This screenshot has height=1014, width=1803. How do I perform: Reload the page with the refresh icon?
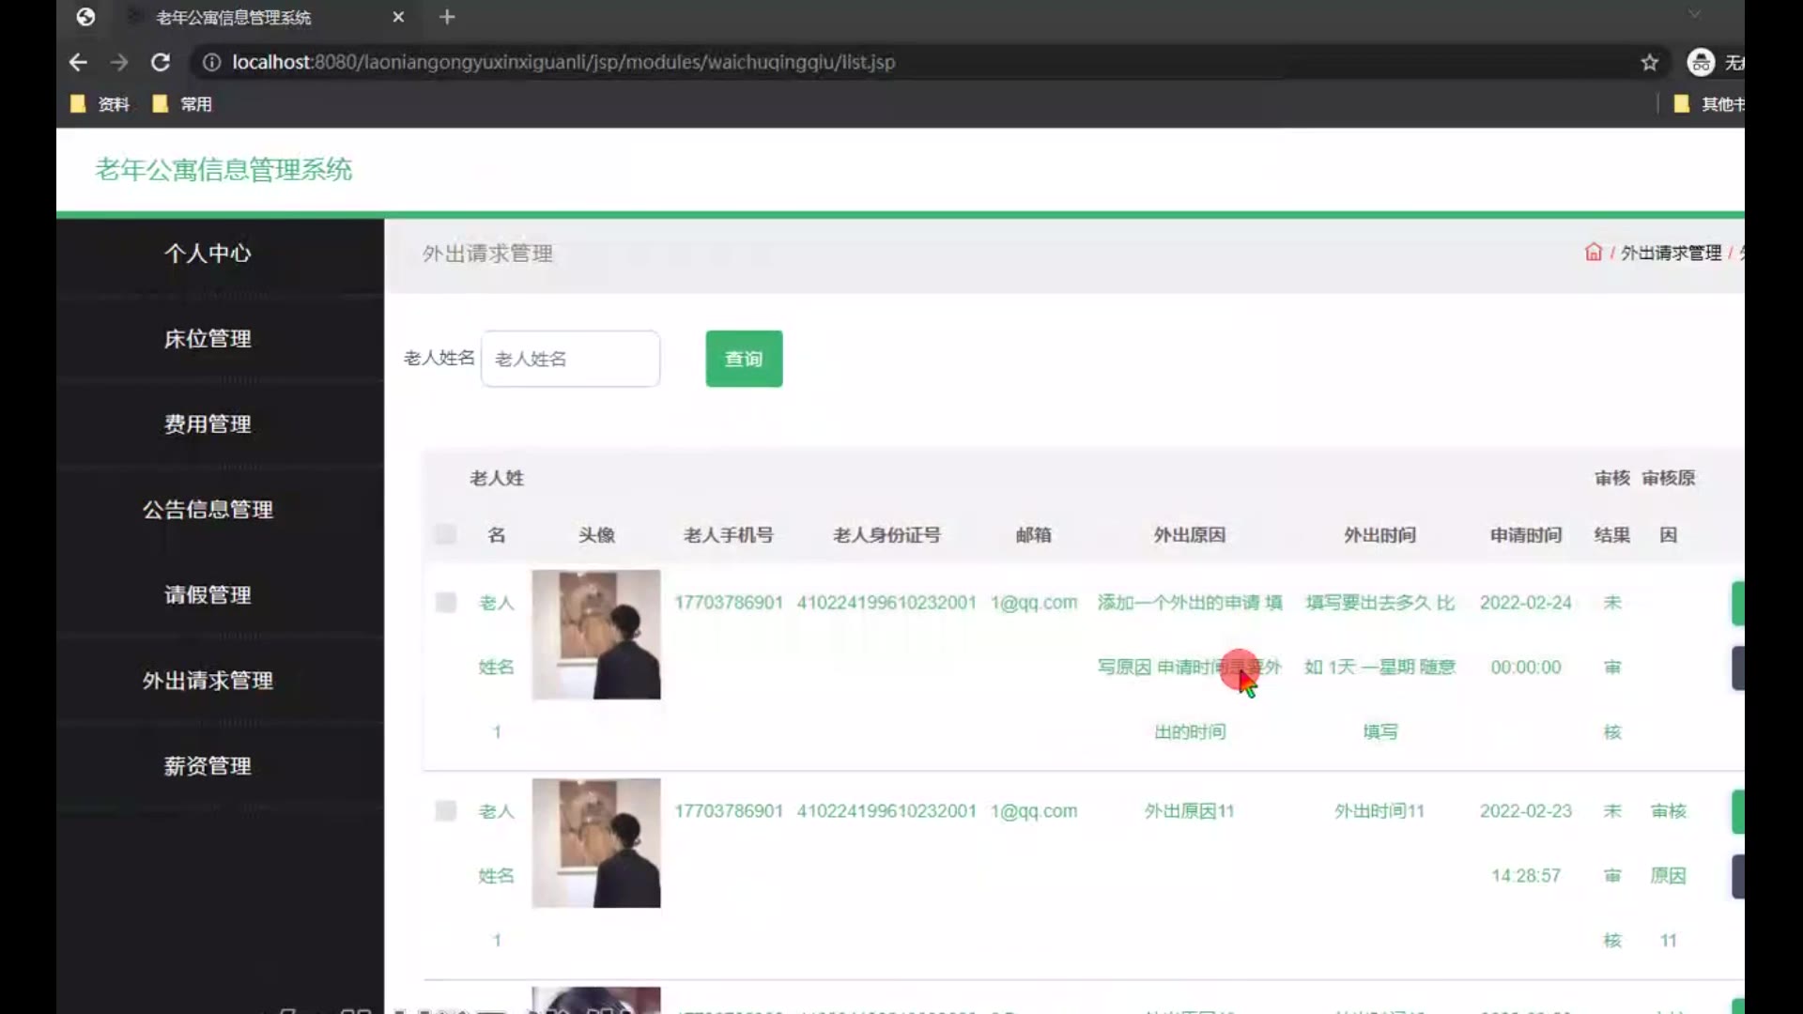tap(161, 62)
